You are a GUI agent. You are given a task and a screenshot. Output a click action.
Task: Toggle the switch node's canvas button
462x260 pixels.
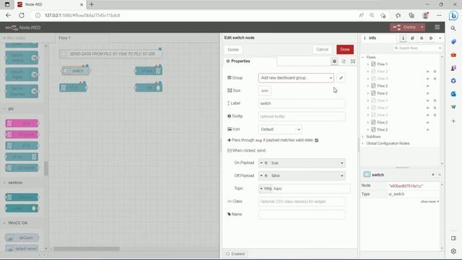[x=66, y=71]
